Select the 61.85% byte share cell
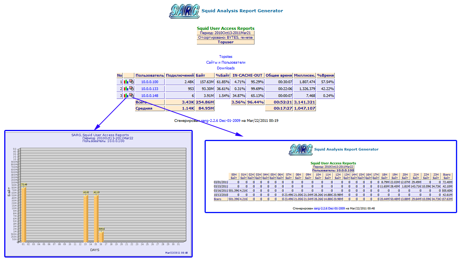Image resolution: width=461 pixels, height=261 pixels. tap(222, 82)
